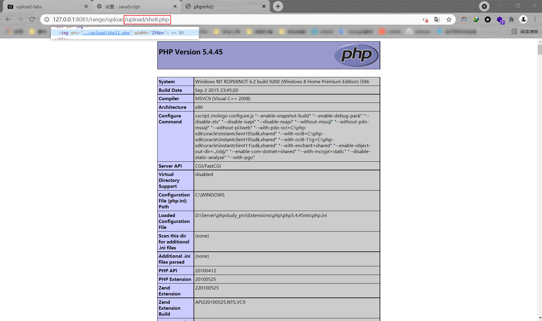The width and height of the screenshot is (542, 321).
Task: Click the scrollbar up arrow
Action: (x=539, y=41)
